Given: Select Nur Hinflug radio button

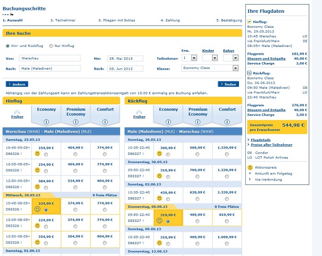Looking at the screenshot, I should point(51,46).
